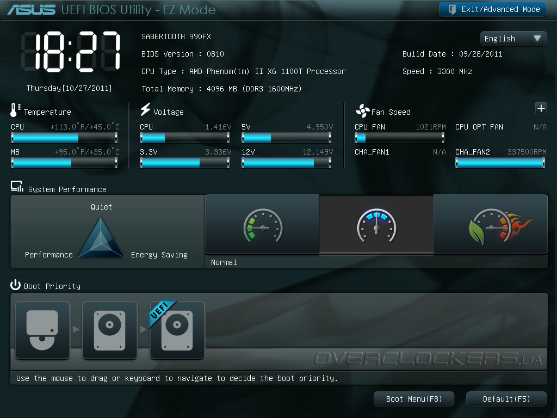
Task: Load defaults with Default(F5) button
Action: (506, 399)
